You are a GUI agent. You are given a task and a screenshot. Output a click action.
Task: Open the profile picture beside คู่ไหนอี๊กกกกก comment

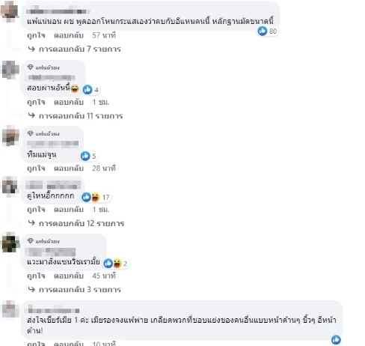[x=10, y=186]
